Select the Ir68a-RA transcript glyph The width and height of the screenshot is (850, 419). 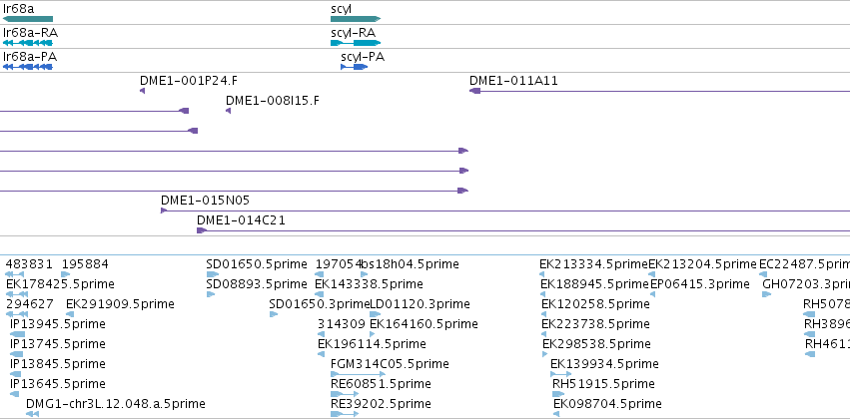pyautogui.click(x=28, y=43)
